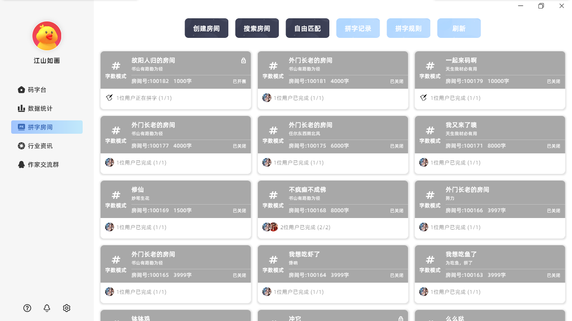Click the # icon of room 100175
The width and height of the screenshot is (572, 321).
tap(273, 131)
